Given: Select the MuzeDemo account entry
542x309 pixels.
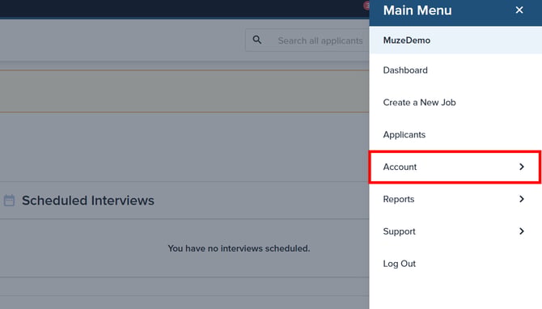Looking at the screenshot, I should pos(455,40).
